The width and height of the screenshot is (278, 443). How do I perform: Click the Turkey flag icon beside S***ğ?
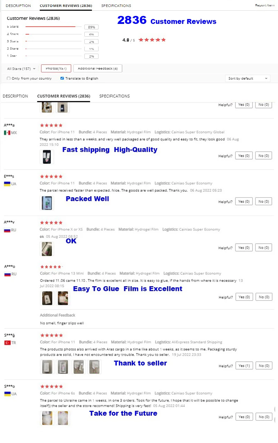click(7, 343)
